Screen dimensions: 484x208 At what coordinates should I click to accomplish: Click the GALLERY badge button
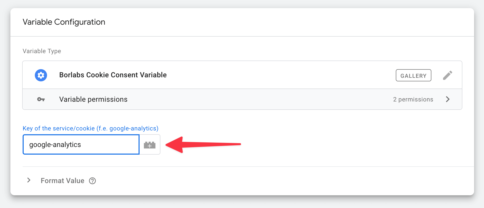(x=413, y=75)
